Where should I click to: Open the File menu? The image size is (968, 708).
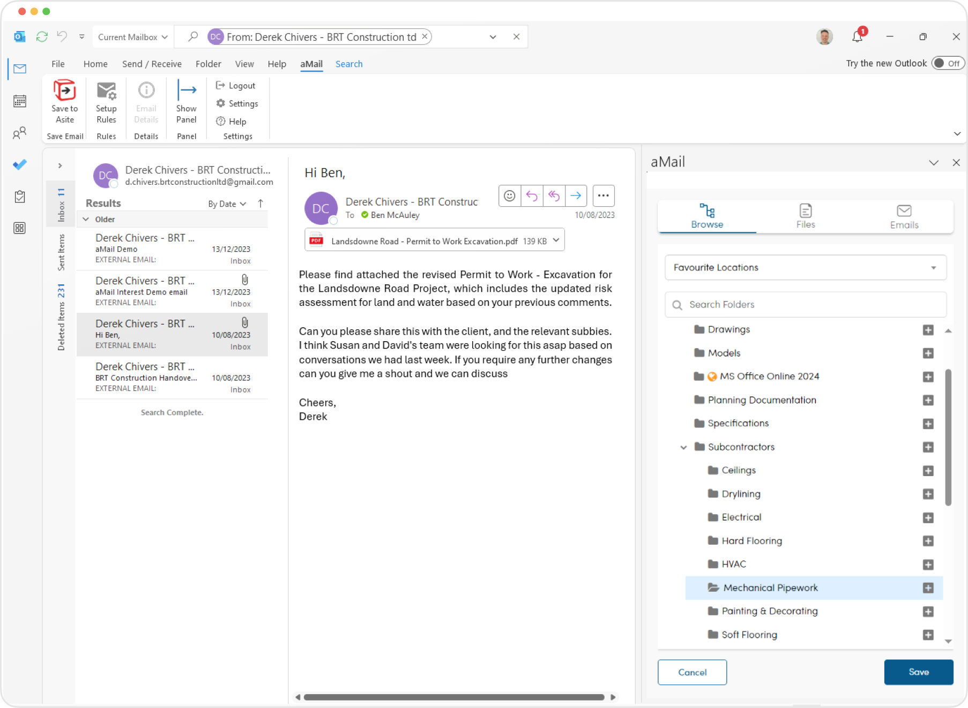58,64
